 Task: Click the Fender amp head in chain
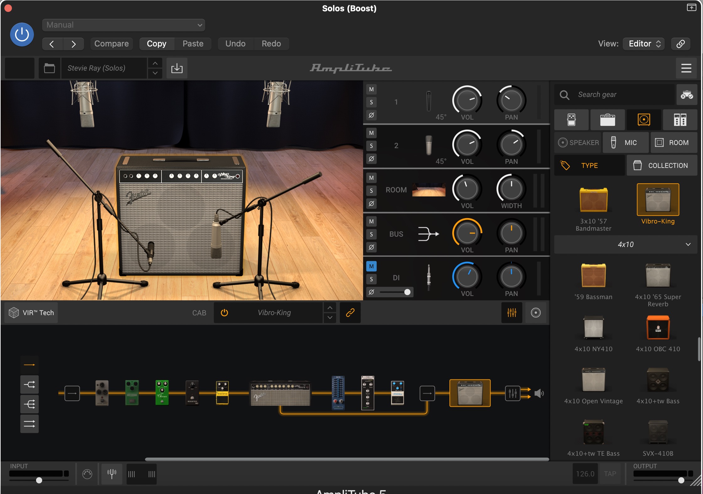[x=280, y=394]
